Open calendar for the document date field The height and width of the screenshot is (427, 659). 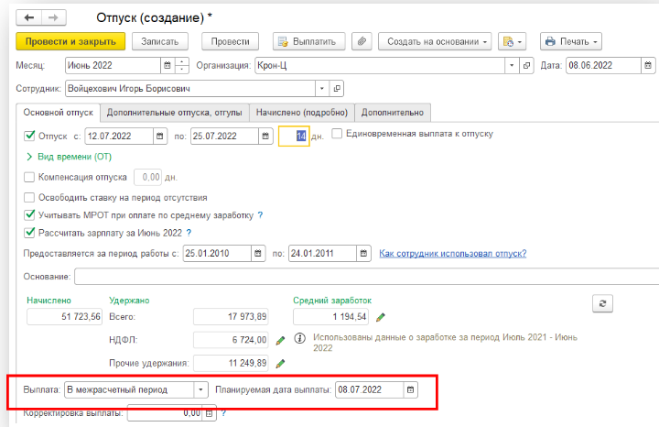click(x=649, y=65)
